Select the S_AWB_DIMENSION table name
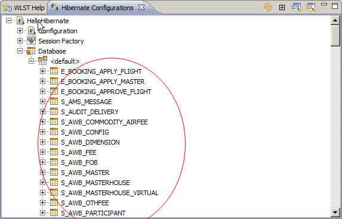Image resolution: width=342 pixels, height=219 pixels. (x=90, y=142)
